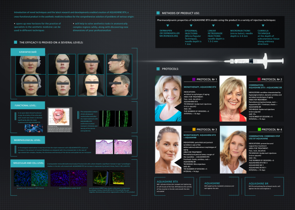This screenshot has height=210, width=295.
Task: Click the PROTOCOL № 1 heading
Action: (206, 80)
